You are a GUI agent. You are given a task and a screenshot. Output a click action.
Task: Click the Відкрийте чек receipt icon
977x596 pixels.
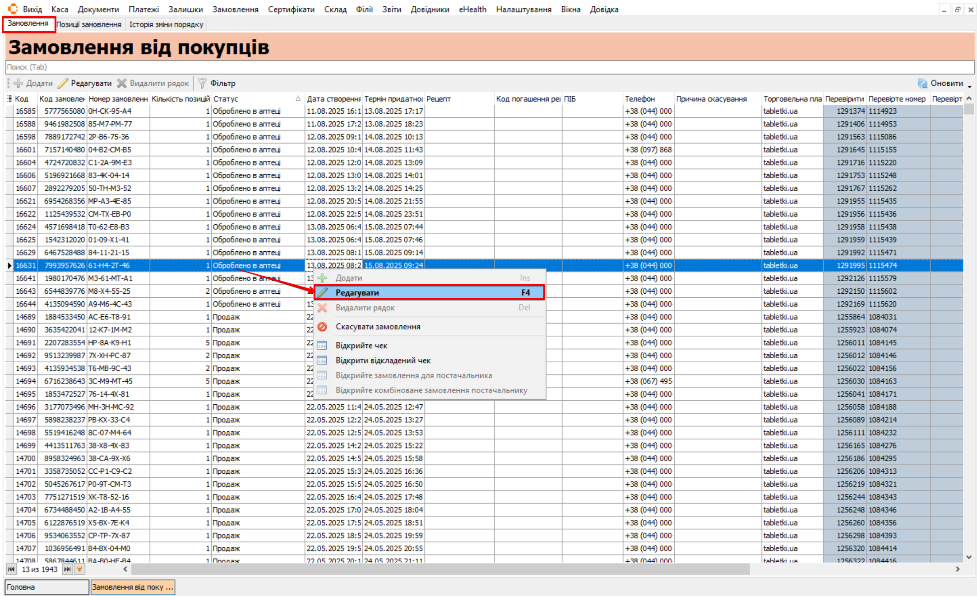(x=322, y=346)
